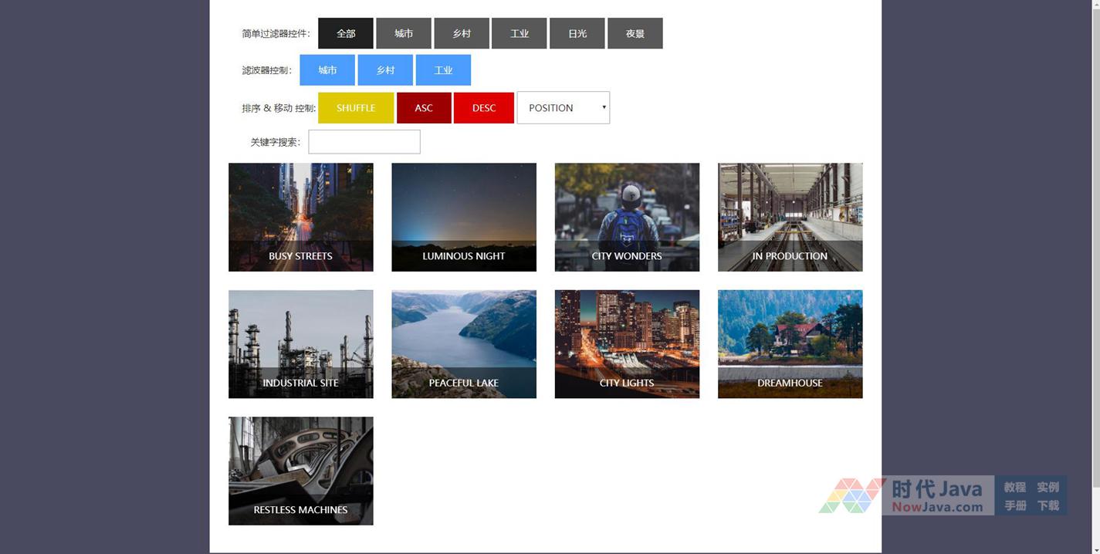Select the In Production image tile
This screenshot has width=1100, height=554.
click(x=790, y=217)
